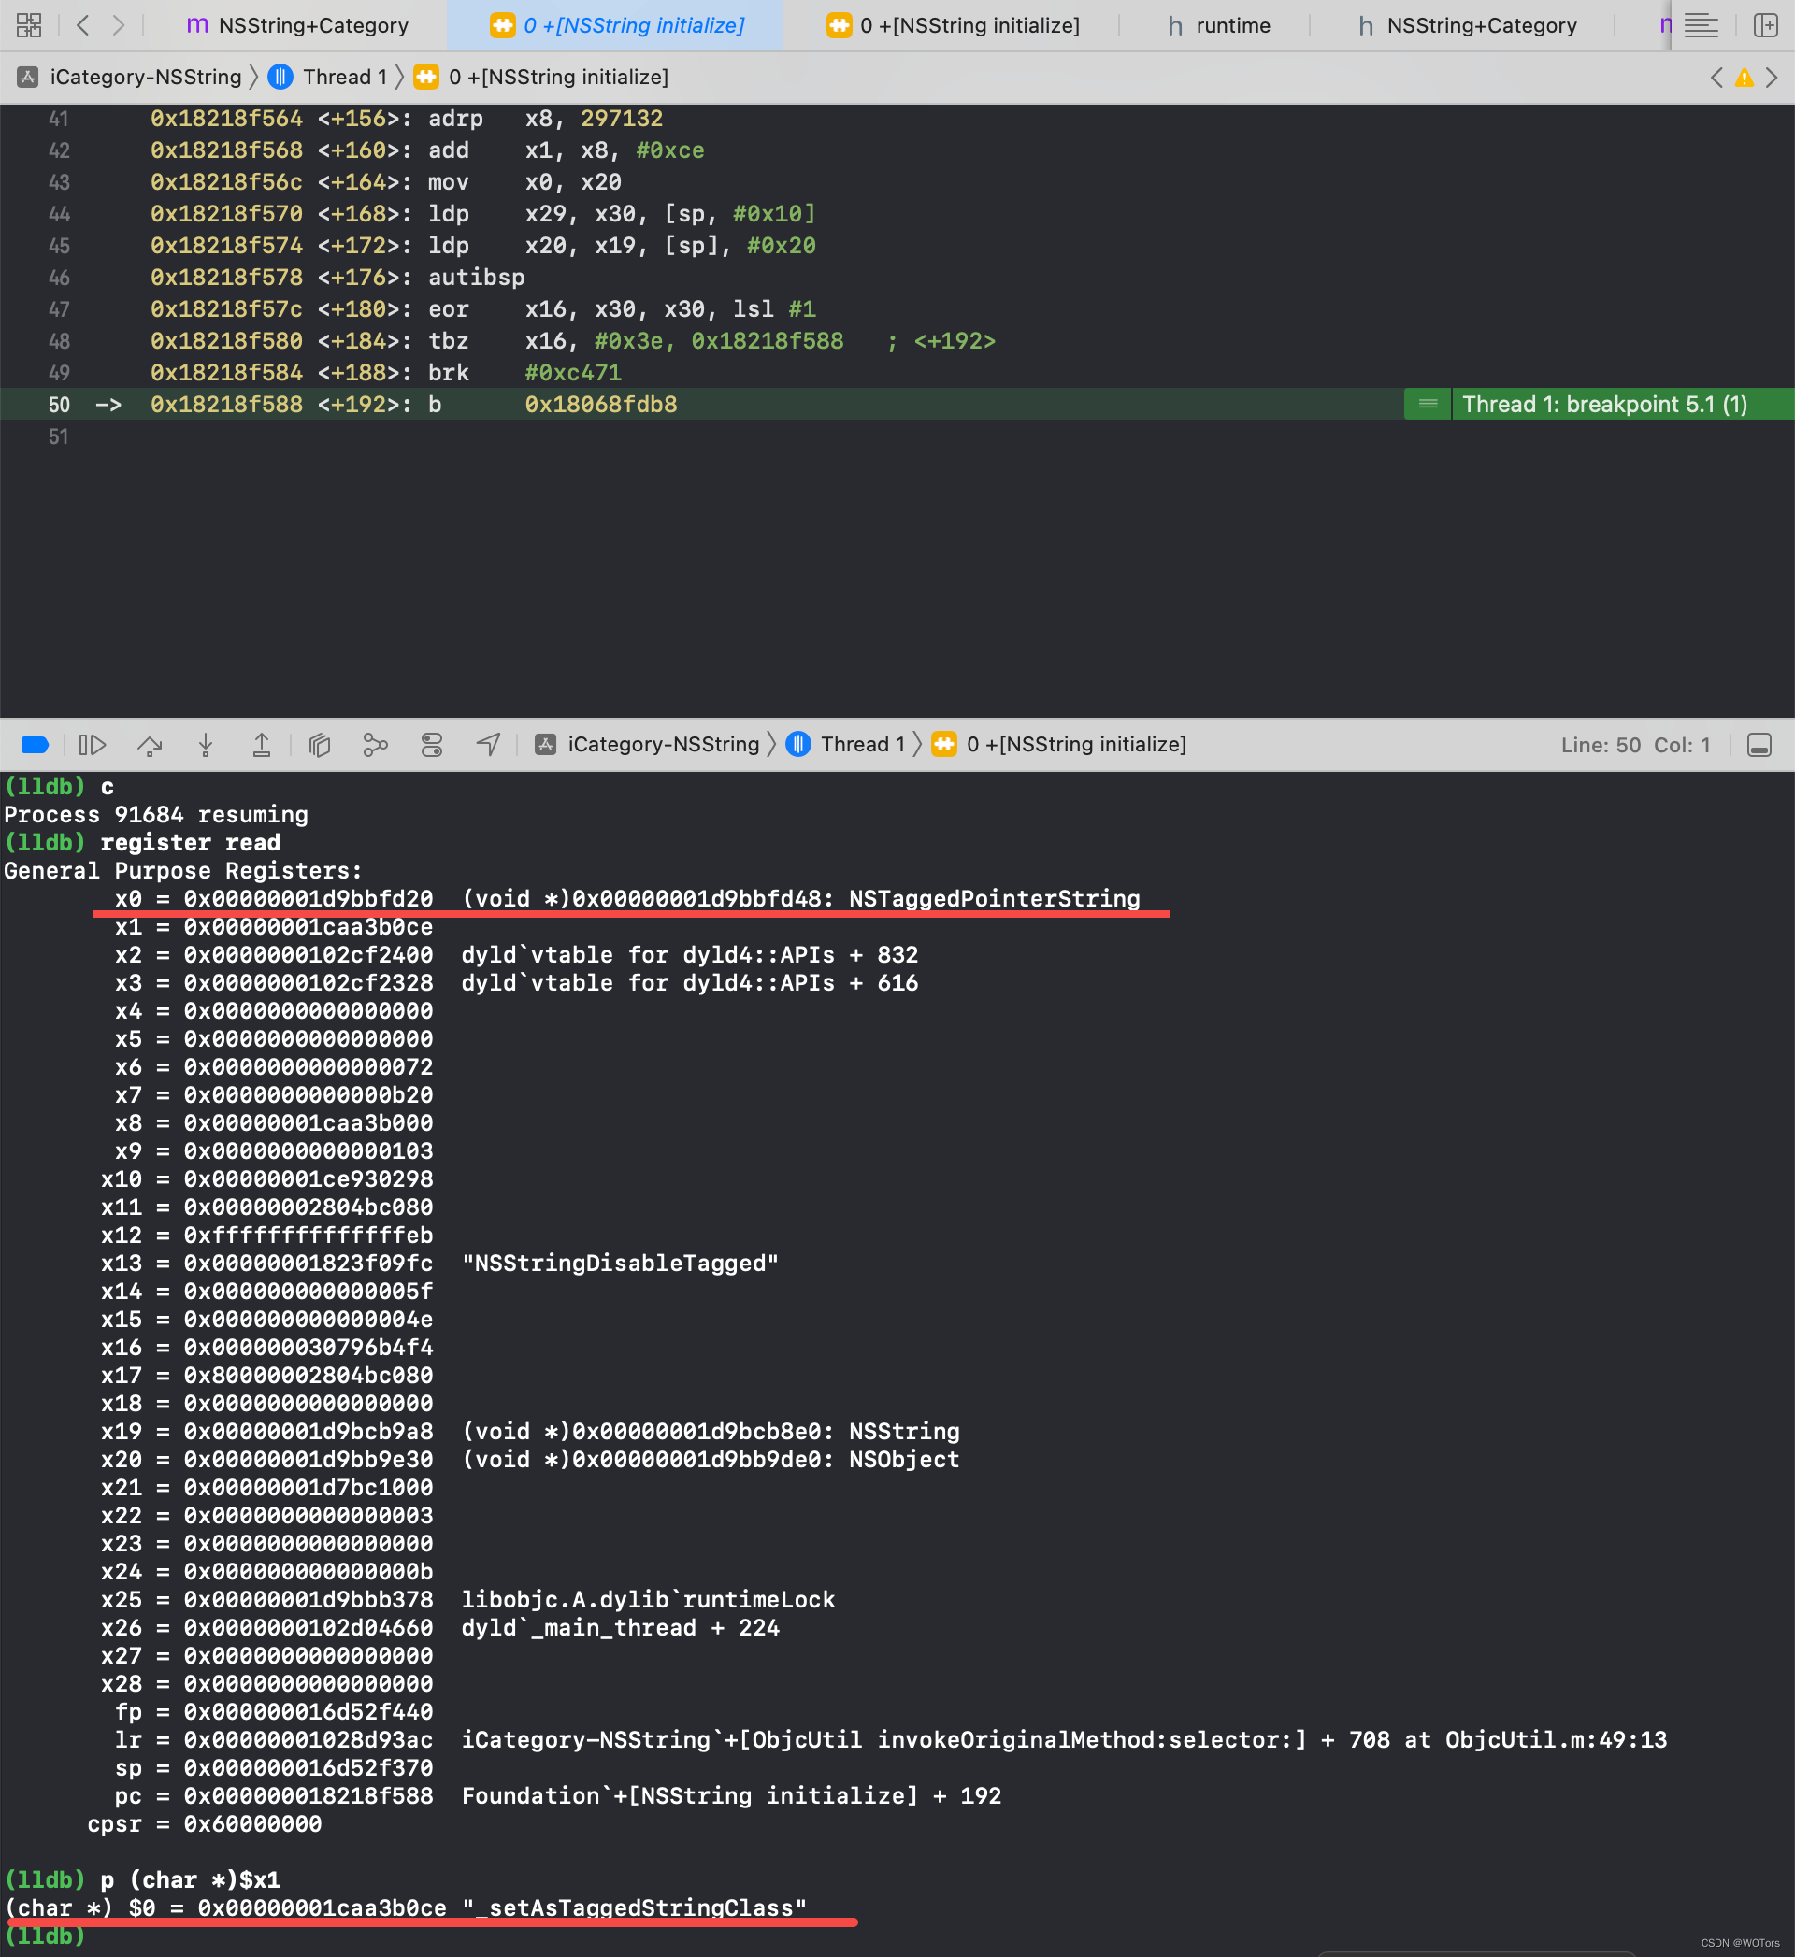
Task: Open the related items grid menu
Action: [x=29, y=25]
